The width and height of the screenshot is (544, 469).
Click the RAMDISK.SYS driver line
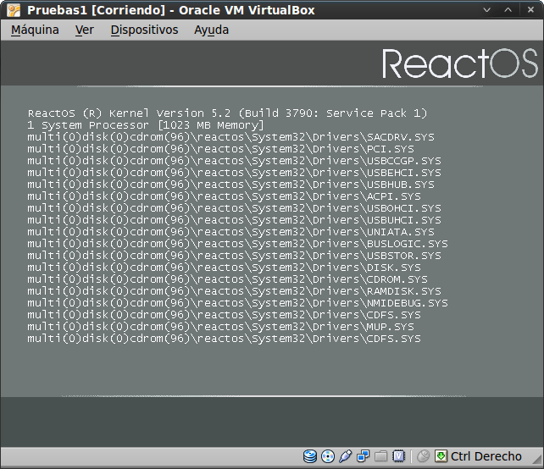tap(235, 291)
